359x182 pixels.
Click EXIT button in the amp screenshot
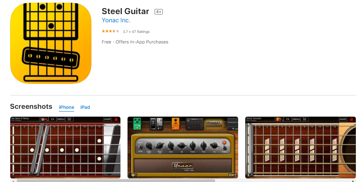click(x=232, y=175)
